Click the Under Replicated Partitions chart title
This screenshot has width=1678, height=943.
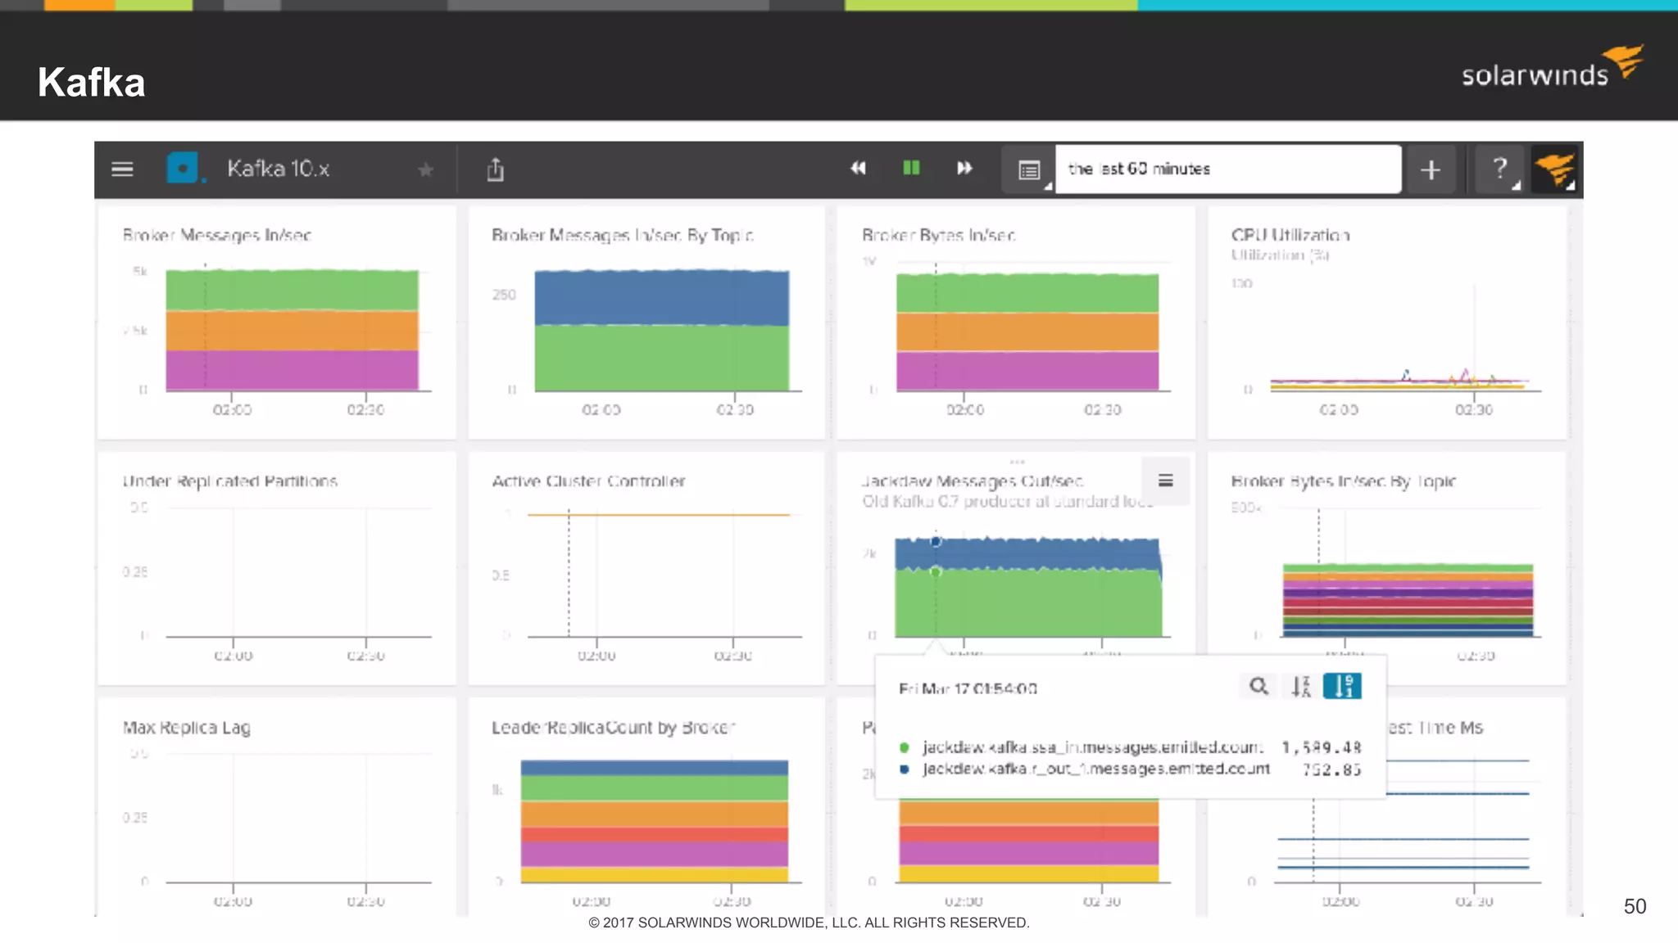click(x=229, y=481)
